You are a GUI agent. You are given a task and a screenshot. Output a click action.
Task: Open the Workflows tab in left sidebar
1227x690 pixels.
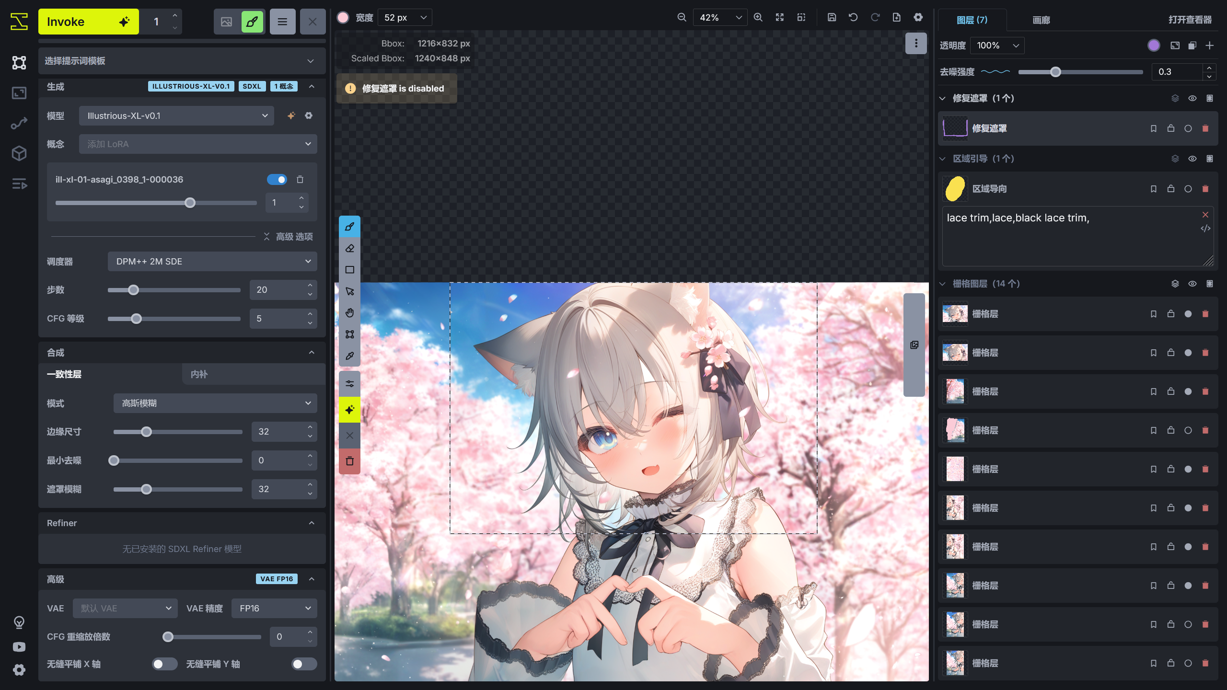(x=19, y=123)
